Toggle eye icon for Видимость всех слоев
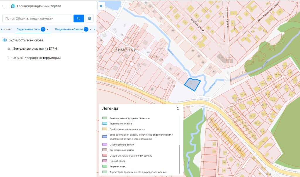This screenshot has width=300, height=177. coord(5,40)
